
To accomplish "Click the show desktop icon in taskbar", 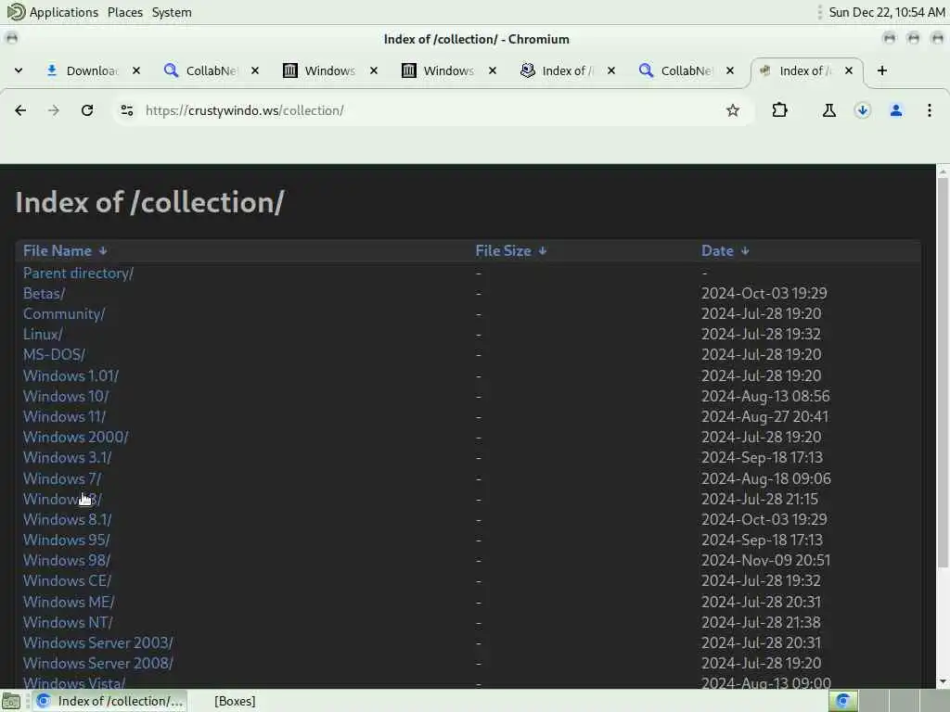I will point(11,701).
